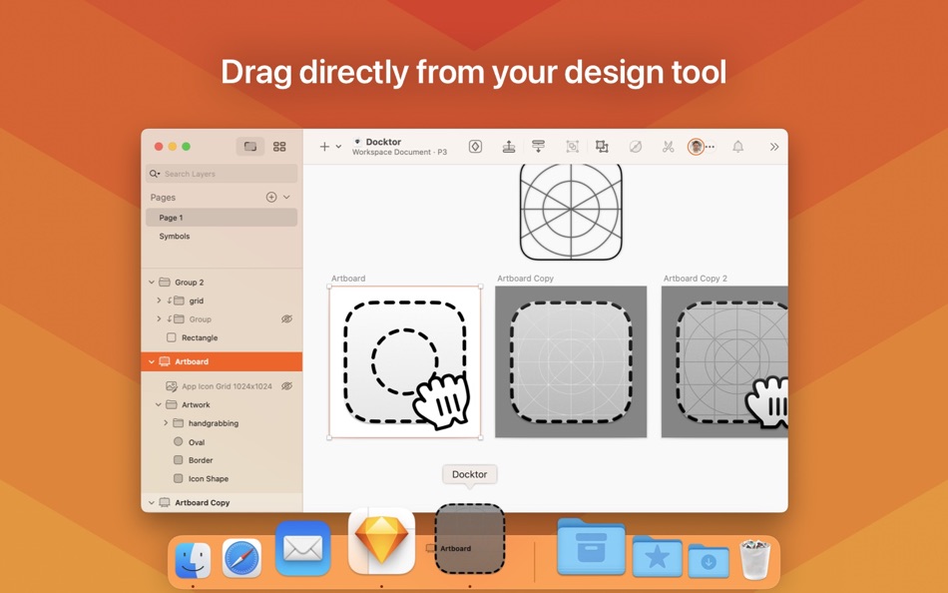This screenshot has width=948, height=593.
Task: Click the Create Symbol diamond icon
Action: click(475, 147)
